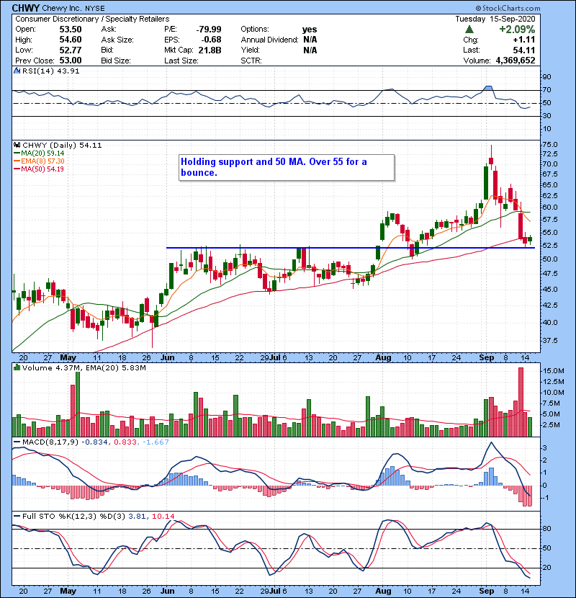
Task: Click the 'SCTR:' label
Action: [251, 61]
